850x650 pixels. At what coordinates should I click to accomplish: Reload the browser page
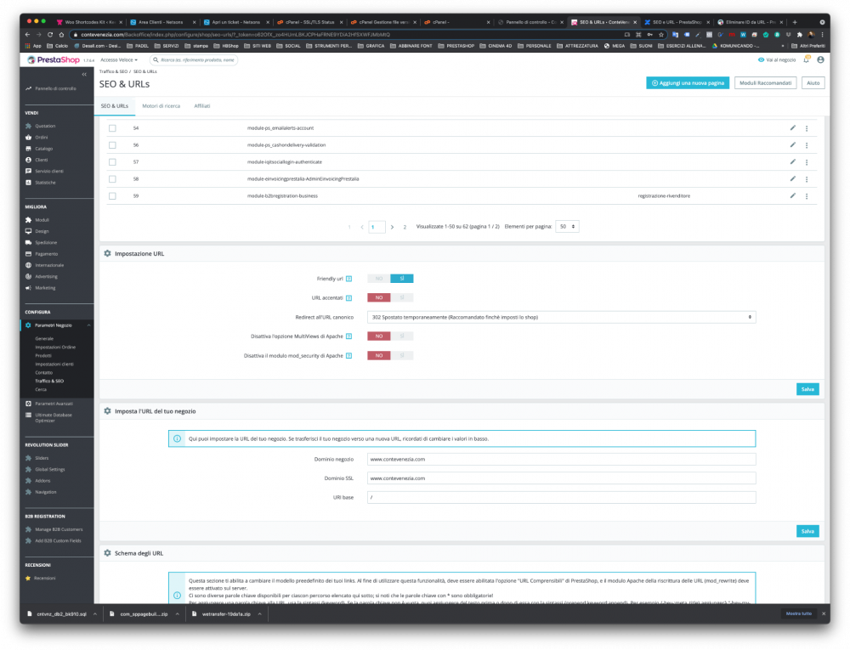coord(50,35)
